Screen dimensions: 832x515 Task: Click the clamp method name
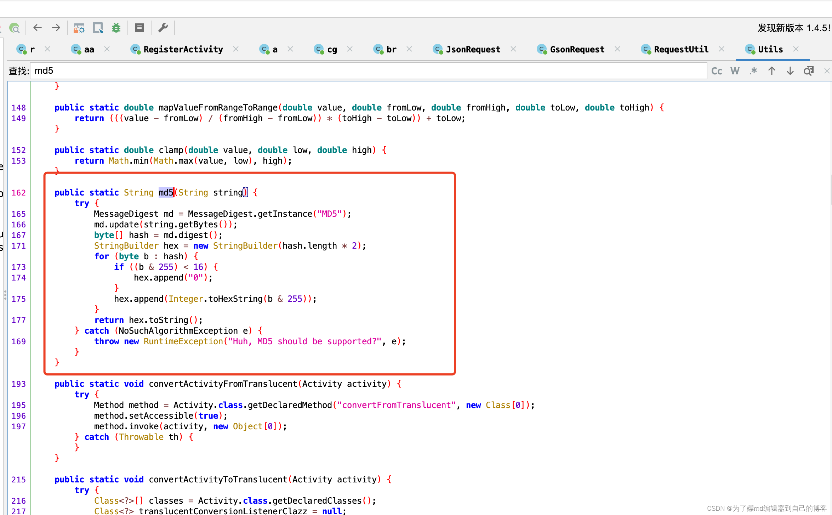point(171,150)
